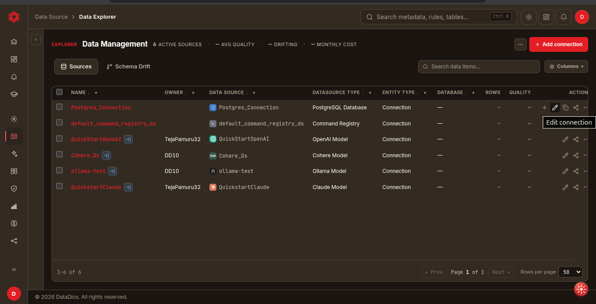
Task: Edit the QuickStartOpenAI connection with the pencil icon
Action: (565, 139)
